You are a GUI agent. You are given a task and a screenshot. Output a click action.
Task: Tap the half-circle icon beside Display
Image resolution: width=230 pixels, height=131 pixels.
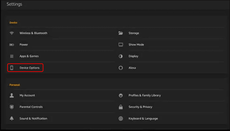pyautogui.click(x=121, y=56)
